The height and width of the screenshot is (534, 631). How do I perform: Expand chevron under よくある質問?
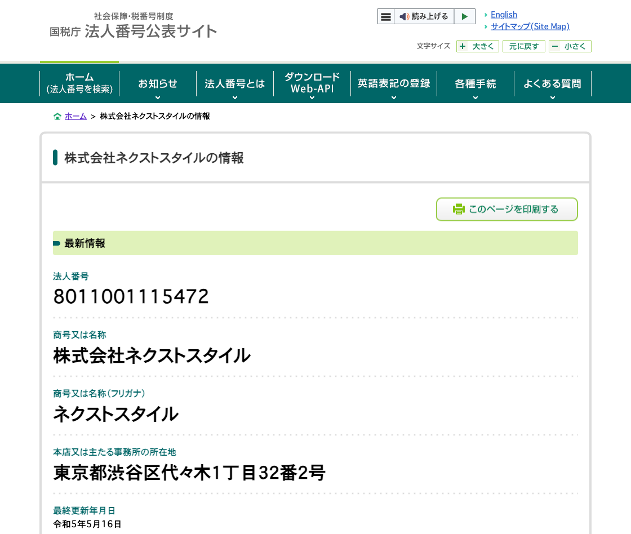[553, 98]
